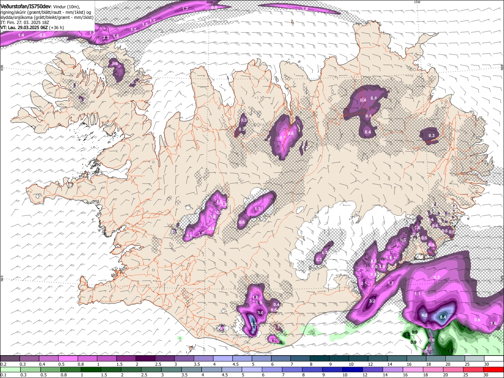Pick the lower legend swatch starting at 2.5

[151, 369]
